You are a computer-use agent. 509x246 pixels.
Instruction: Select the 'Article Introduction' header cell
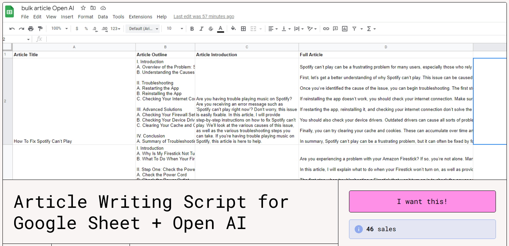pyautogui.click(x=246, y=55)
